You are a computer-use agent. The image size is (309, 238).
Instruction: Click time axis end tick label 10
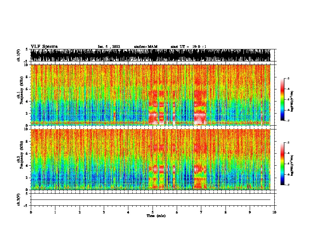274,212
